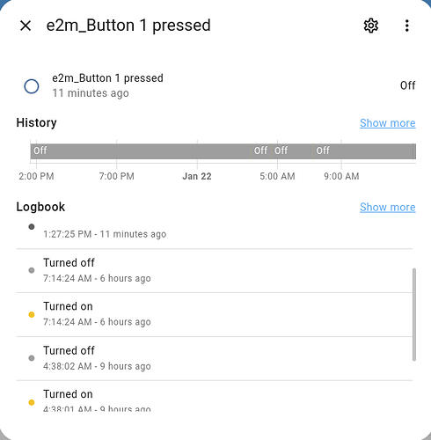
Task: Open the Turned off 4:38:02 AM logbook entry
Action: point(215,358)
